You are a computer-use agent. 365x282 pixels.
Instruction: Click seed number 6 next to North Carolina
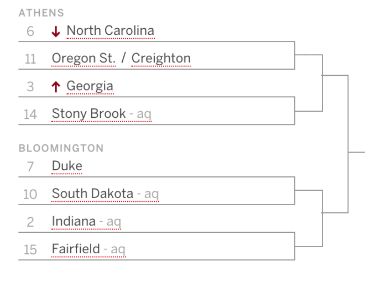(x=30, y=32)
